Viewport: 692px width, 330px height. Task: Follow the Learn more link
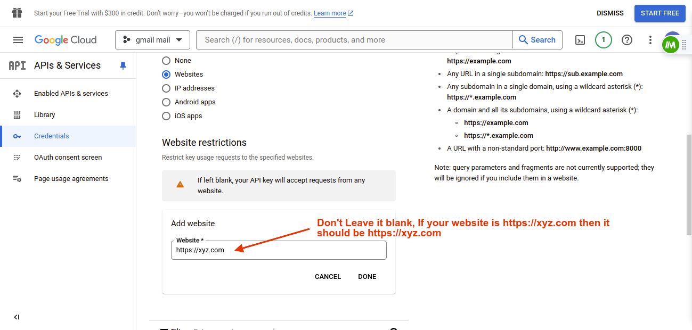pyautogui.click(x=330, y=13)
